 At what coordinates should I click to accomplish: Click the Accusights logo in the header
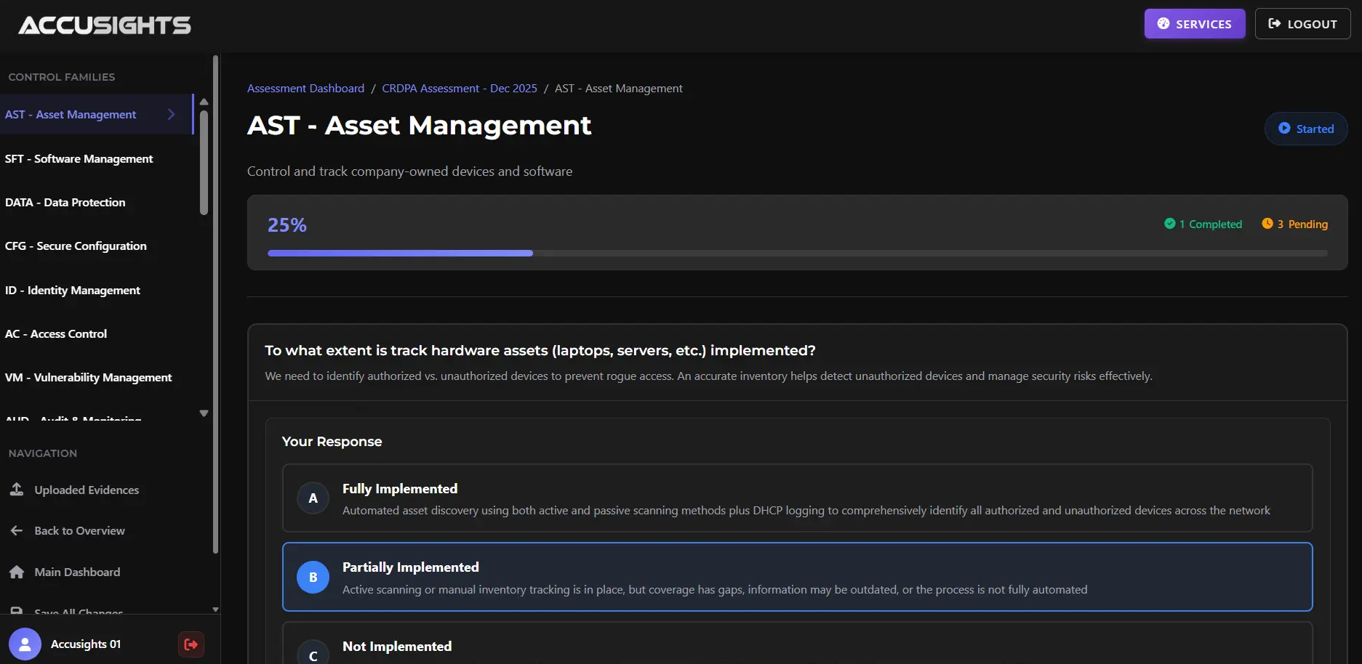coord(105,25)
